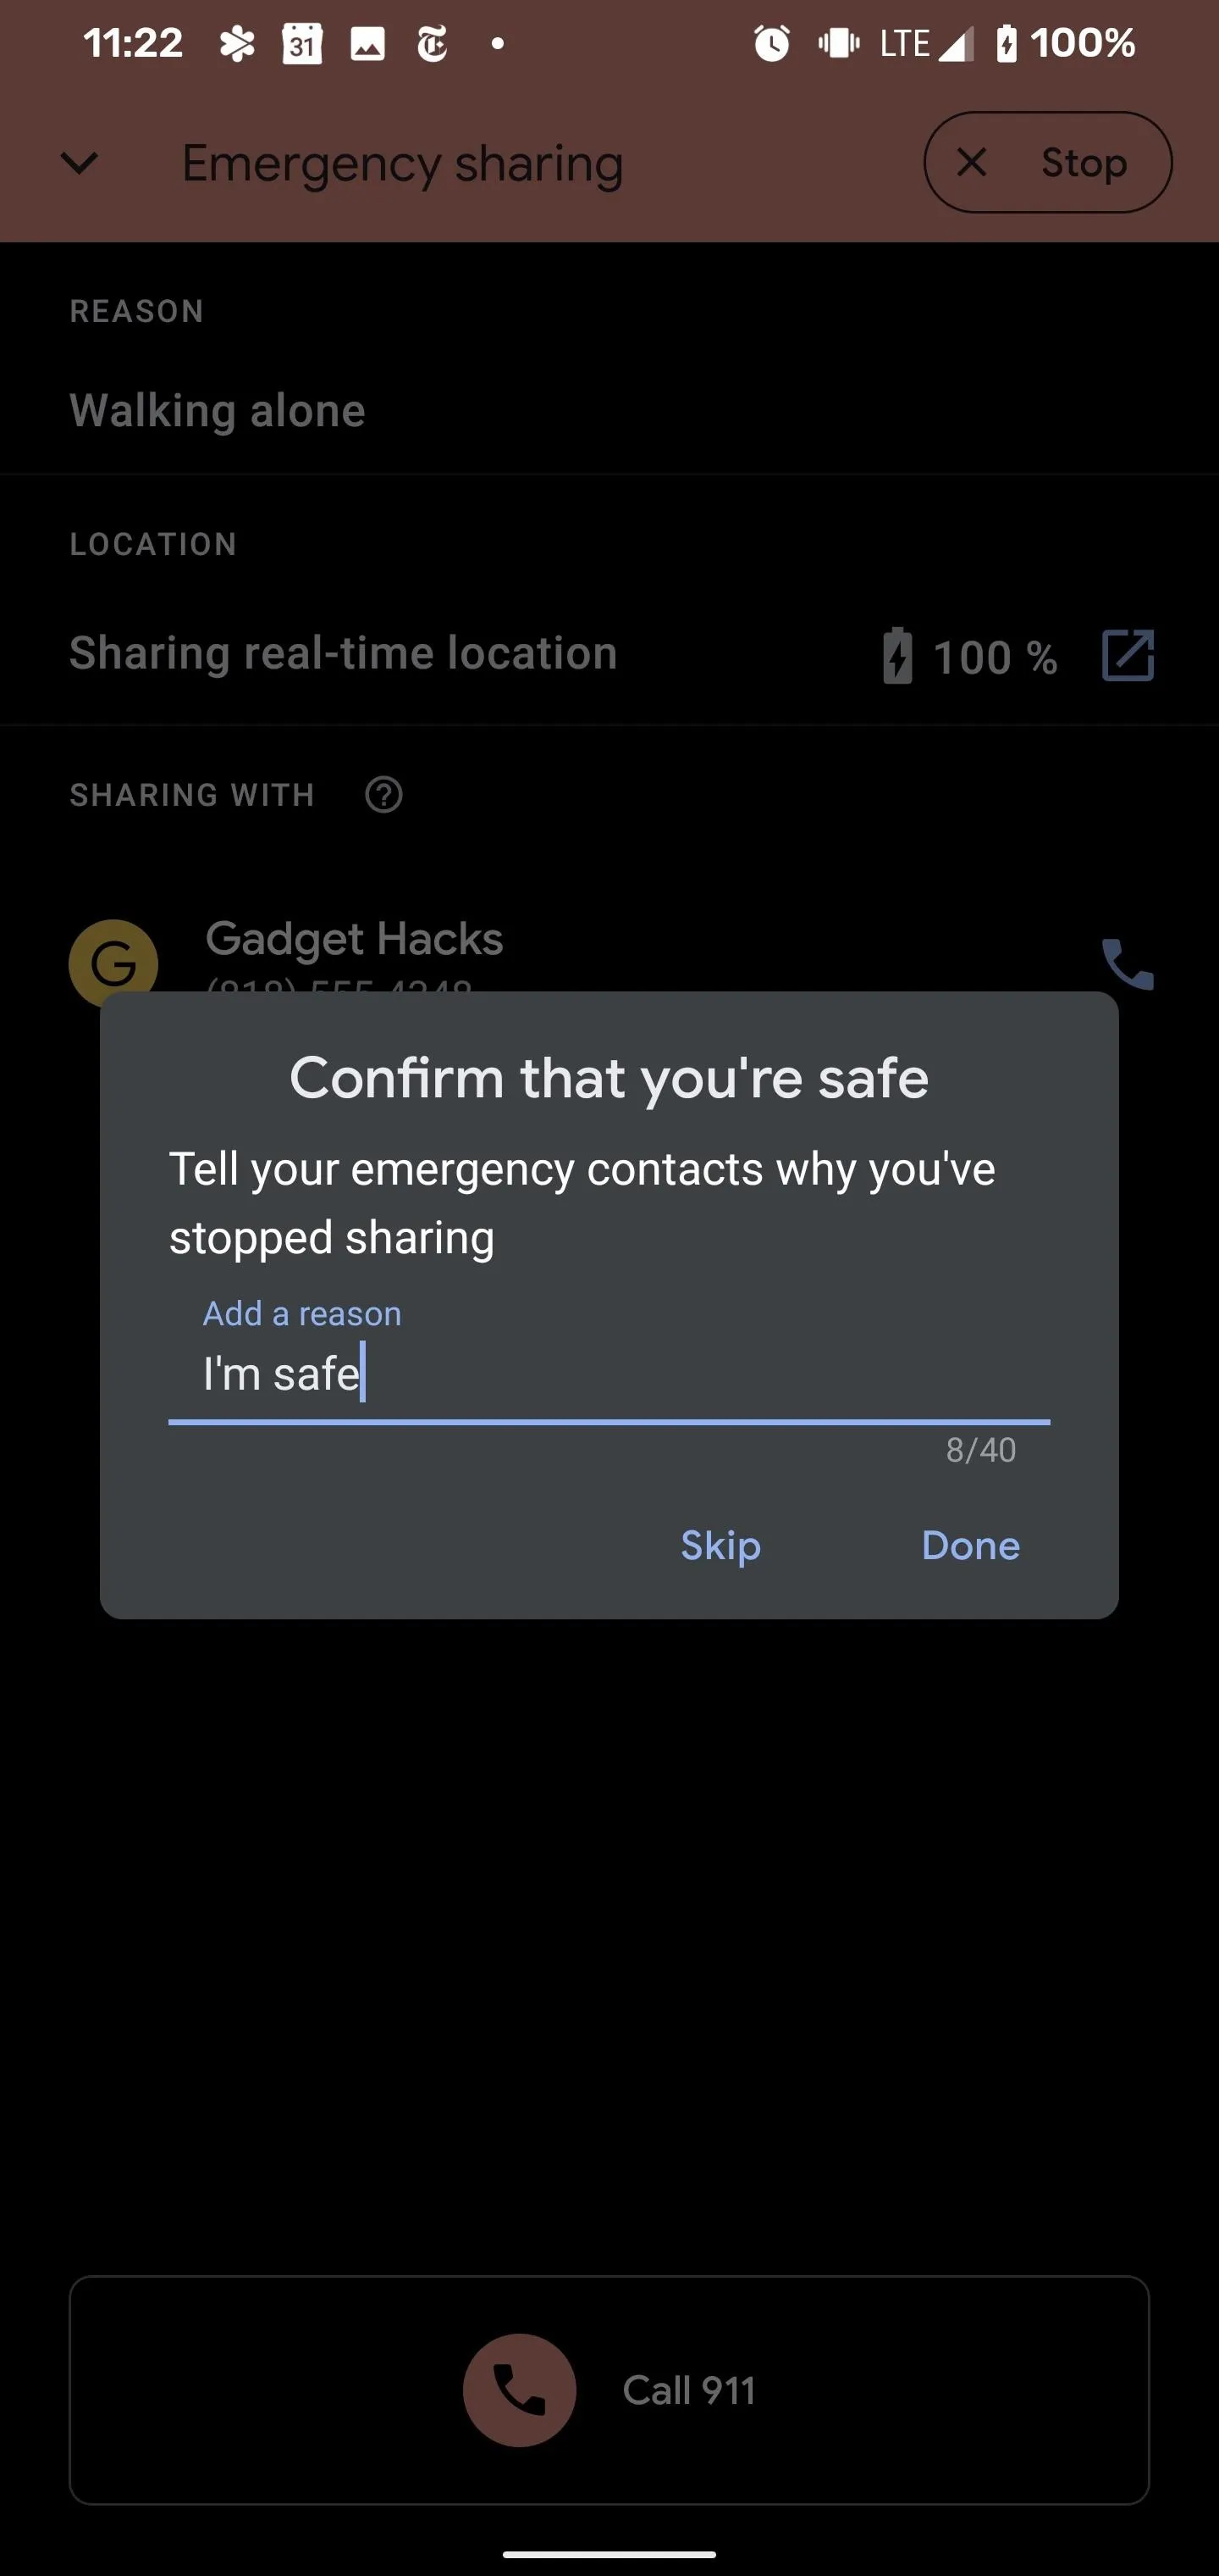The width and height of the screenshot is (1219, 2576).
Task: Tap the Call 911 label
Action: point(688,2390)
